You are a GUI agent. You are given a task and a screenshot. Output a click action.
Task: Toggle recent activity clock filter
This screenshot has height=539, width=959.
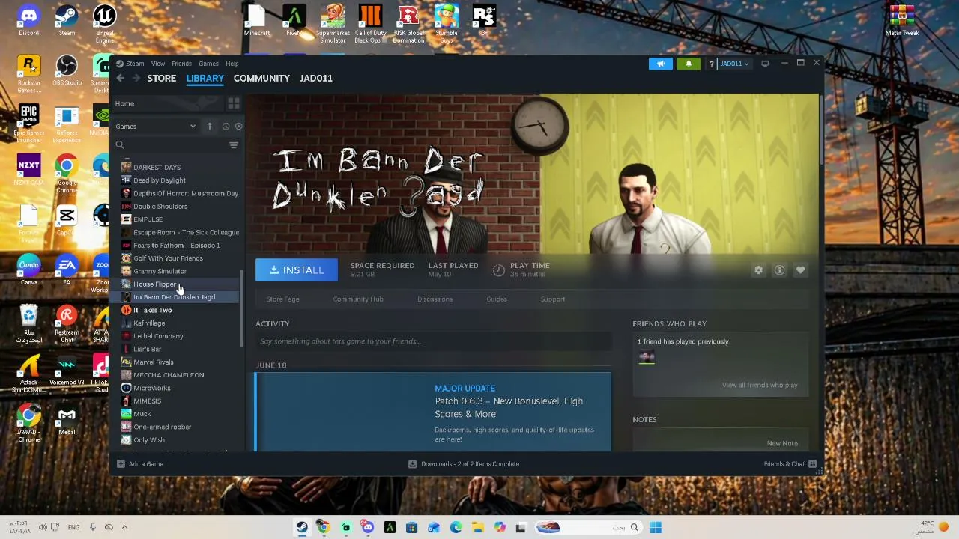[226, 126]
